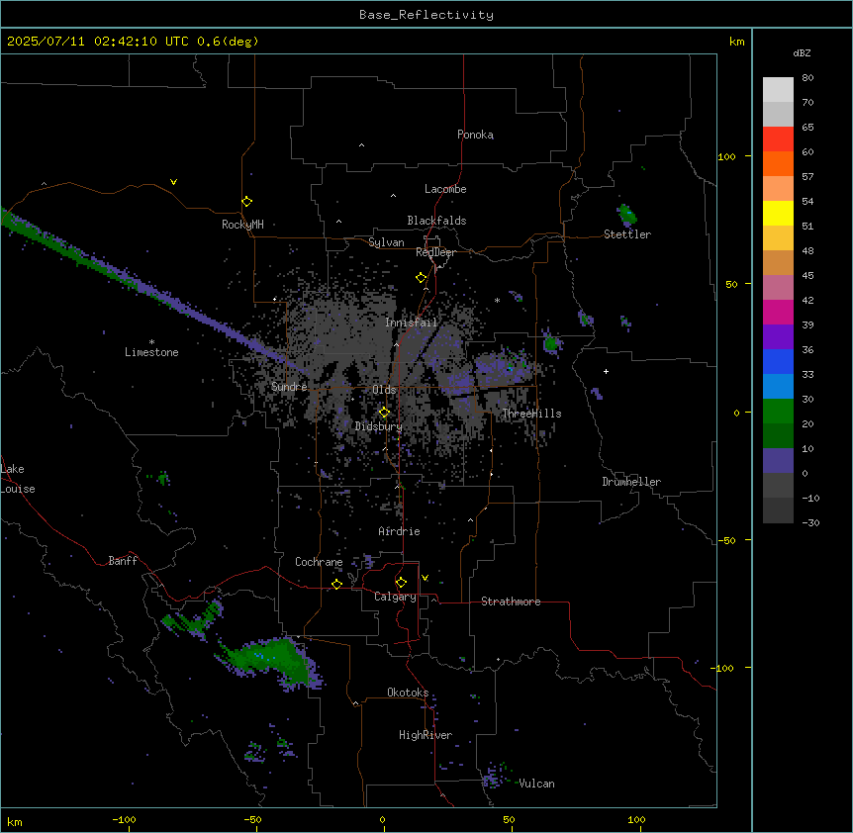Click the Calgary city label

coord(395,597)
